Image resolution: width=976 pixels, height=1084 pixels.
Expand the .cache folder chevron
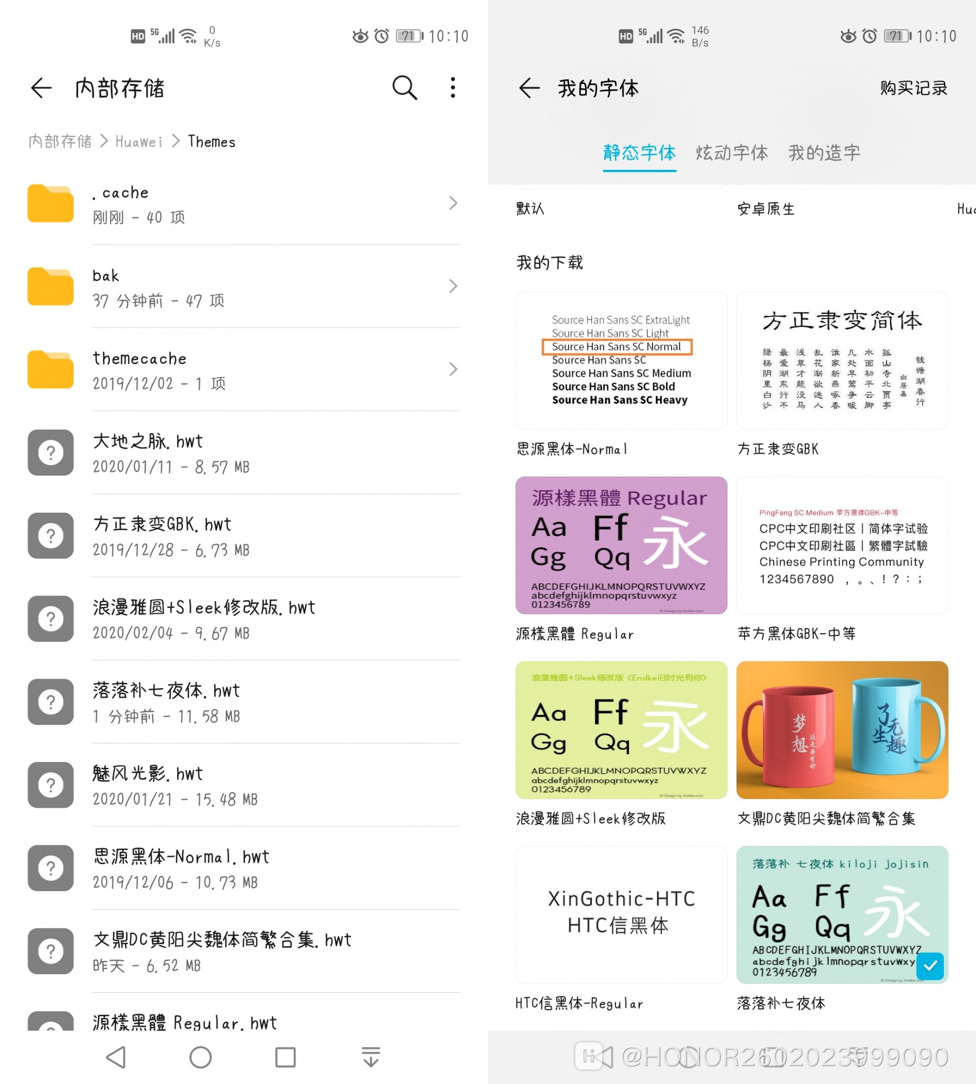tap(453, 203)
